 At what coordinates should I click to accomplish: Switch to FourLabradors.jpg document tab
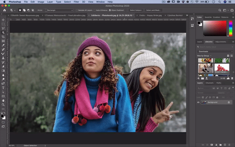[65, 15]
